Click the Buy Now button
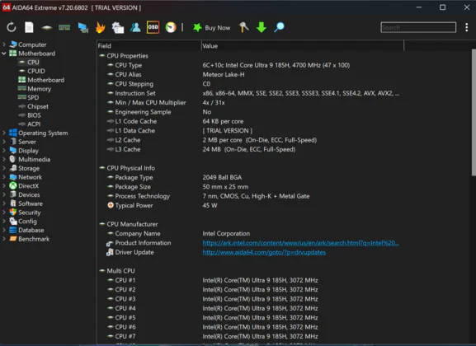Viewport: 476px width, 346px height. (x=212, y=27)
